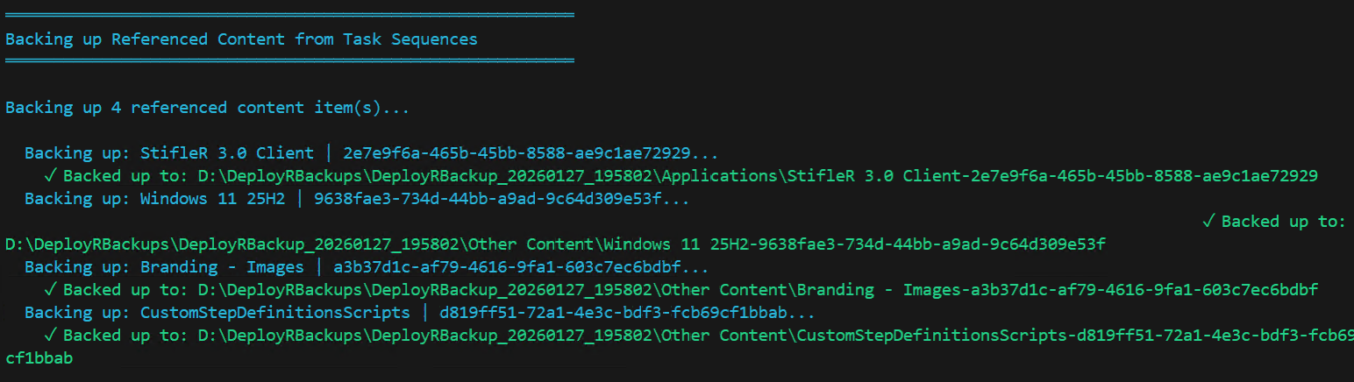Click the far-right checkmark after Windows 11 25H2
This screenshot has height=382, width=1354.
click(x=1207, y=222)
